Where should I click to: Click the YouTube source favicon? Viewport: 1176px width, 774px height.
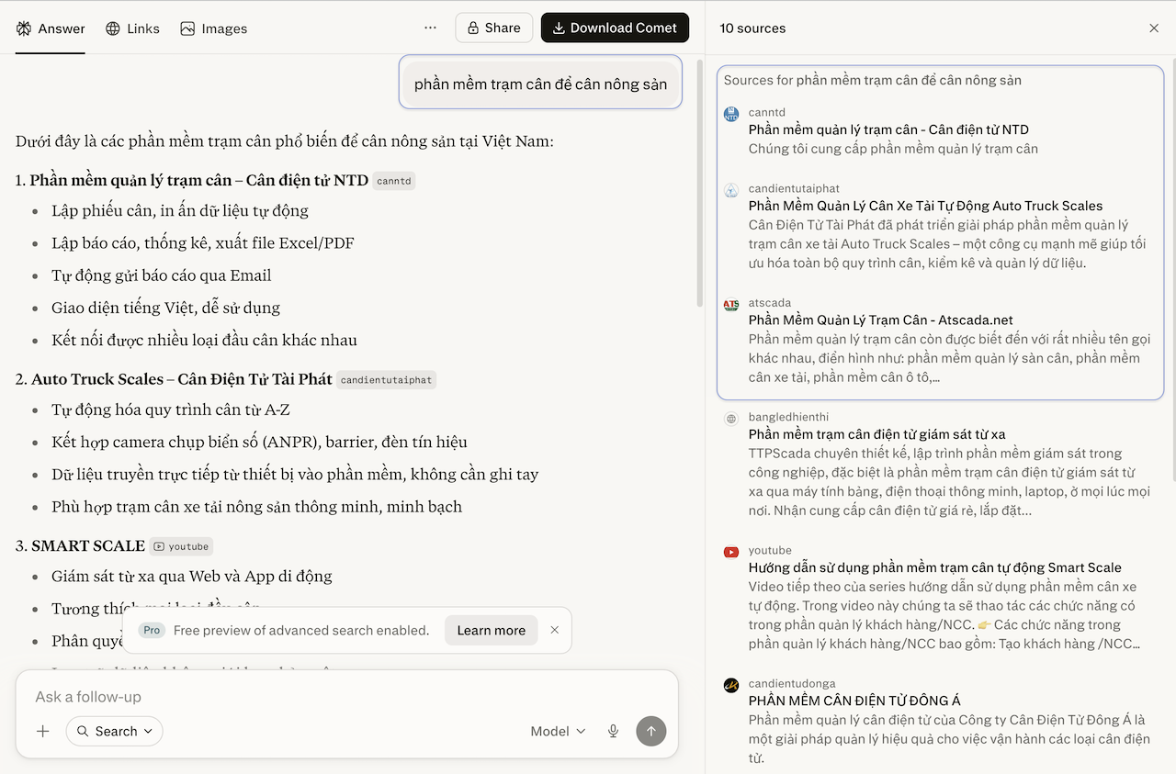(x=731, y=552)
